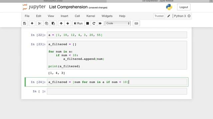This screenshot has width=213, height=119.
Task: Run the selected cell
Action: point(78,23)
